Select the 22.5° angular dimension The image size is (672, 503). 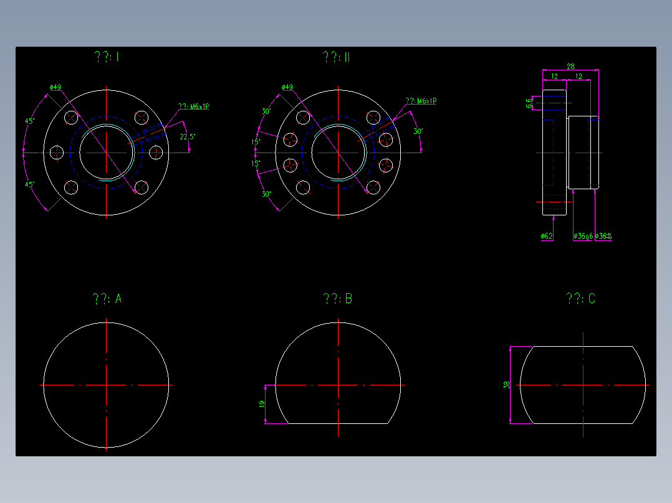point(186,136)
